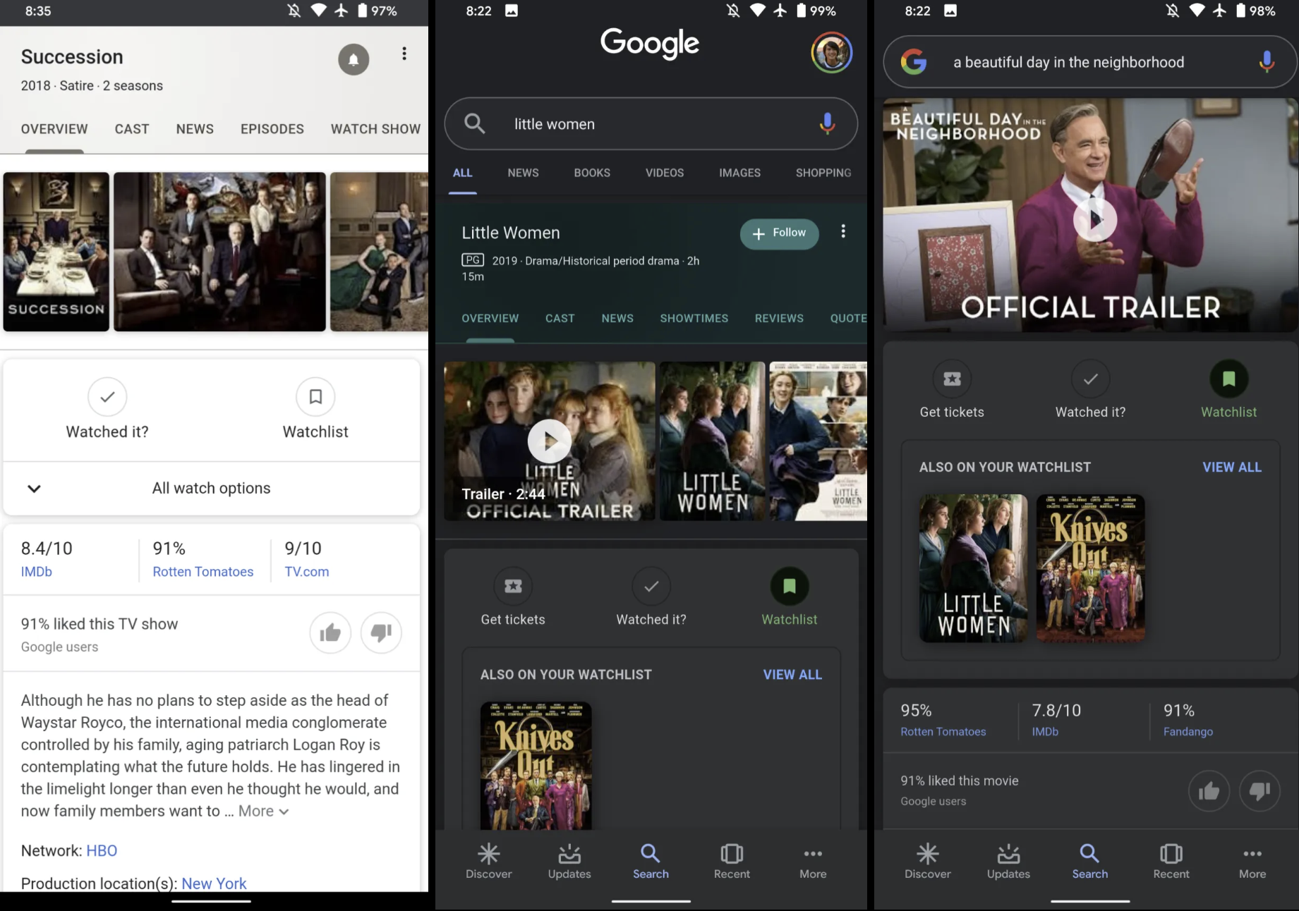Tap microphone in little women search bar
The width and height of the screenshot is (1299, 911).
click(x=827, y=123)
